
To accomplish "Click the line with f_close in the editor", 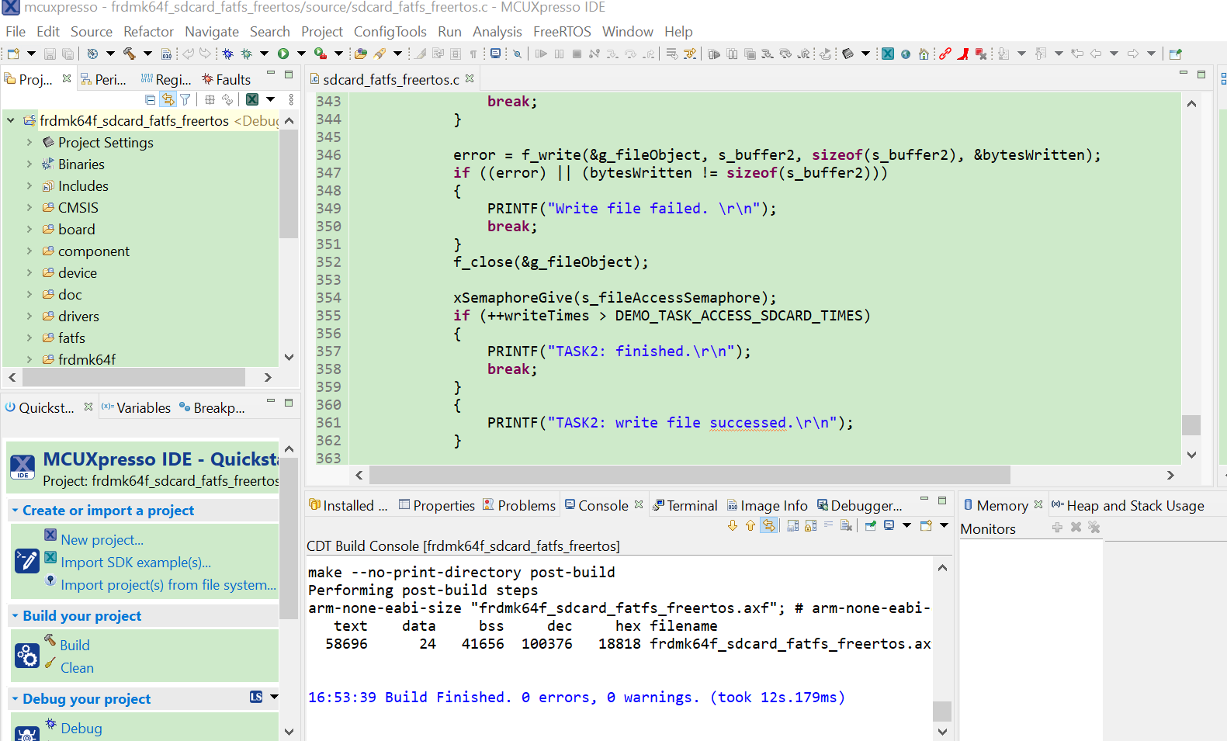I will point(550,262).
